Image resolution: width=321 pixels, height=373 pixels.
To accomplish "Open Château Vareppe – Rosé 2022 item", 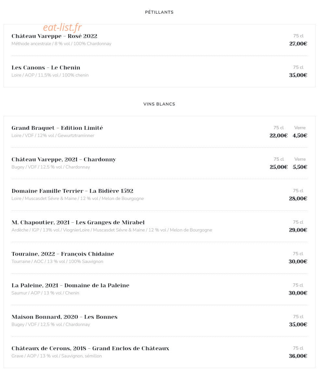I will pyautogui.click(x=54, y=36).
